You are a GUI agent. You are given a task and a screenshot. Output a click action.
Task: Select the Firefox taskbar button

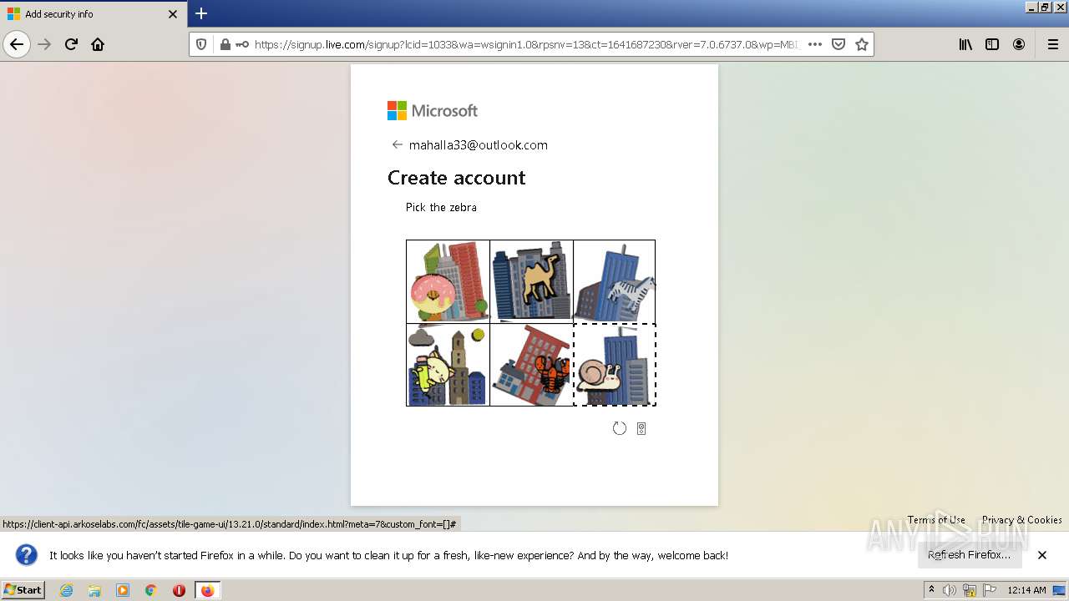pos(208,590)
